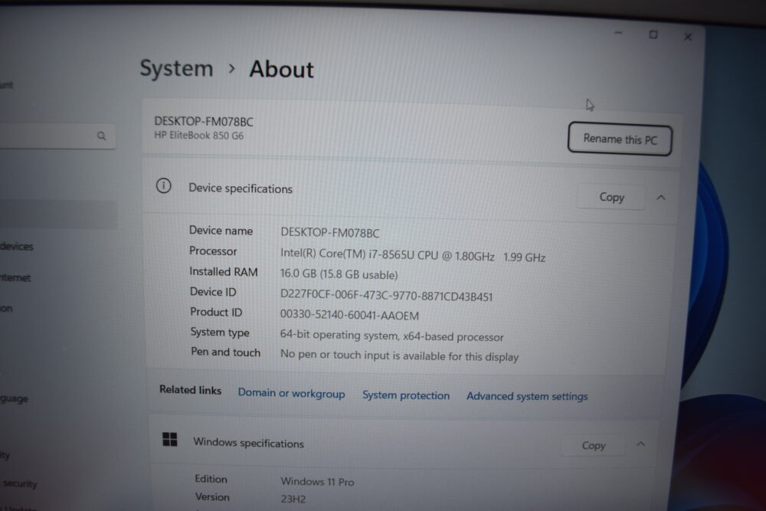Collapse the Device specifications section
The width and height of the screenshot is (766, 511).
661,198
